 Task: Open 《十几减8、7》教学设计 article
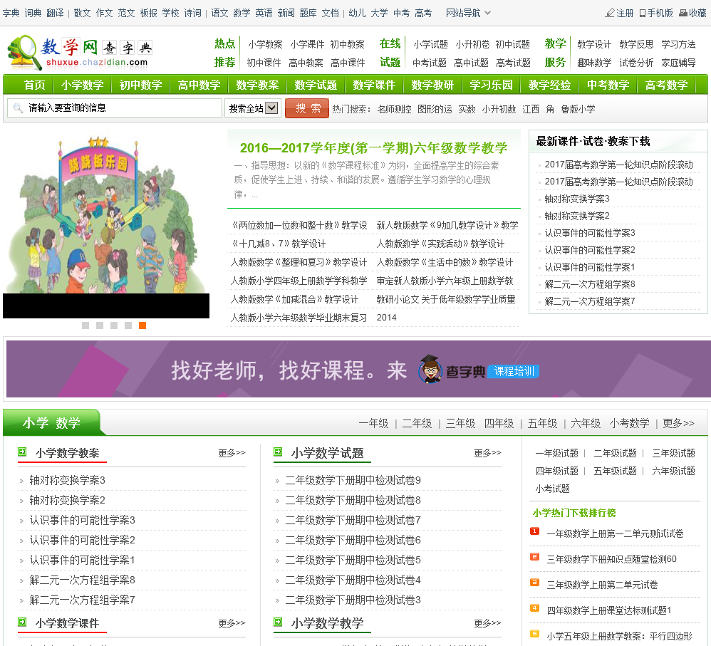click(x=278, y=244)
